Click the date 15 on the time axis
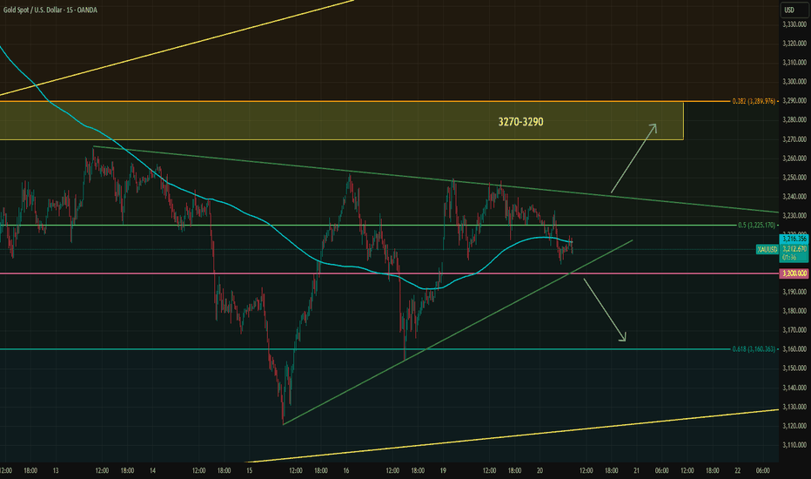 tap(249, 470)
